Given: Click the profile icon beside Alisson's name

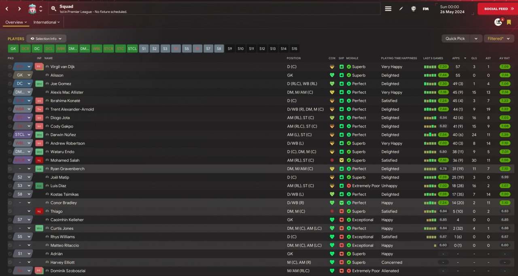Looking at the screenshot, I should (x=47, y=75).
